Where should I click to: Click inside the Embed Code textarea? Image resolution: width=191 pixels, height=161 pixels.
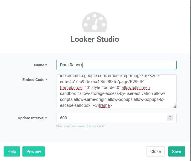[x=116, y=91]
